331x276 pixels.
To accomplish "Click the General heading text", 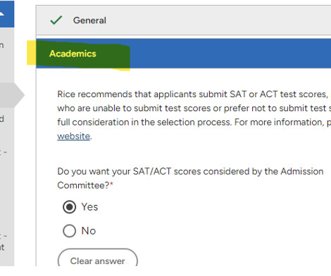I will click(x=89, y=20).
